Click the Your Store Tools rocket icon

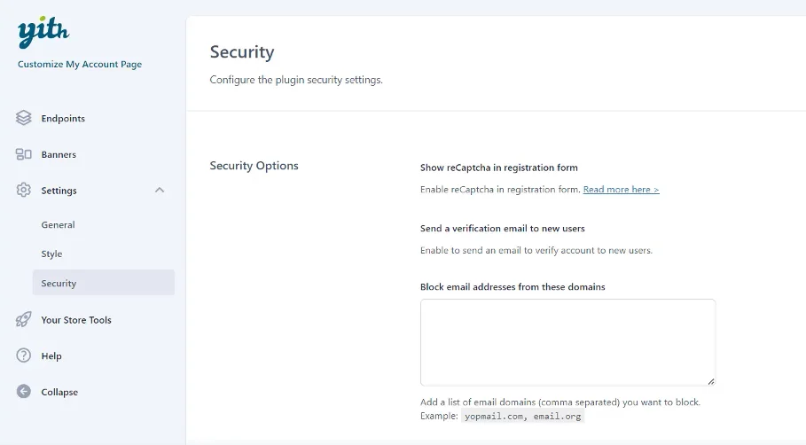[24, 320]
